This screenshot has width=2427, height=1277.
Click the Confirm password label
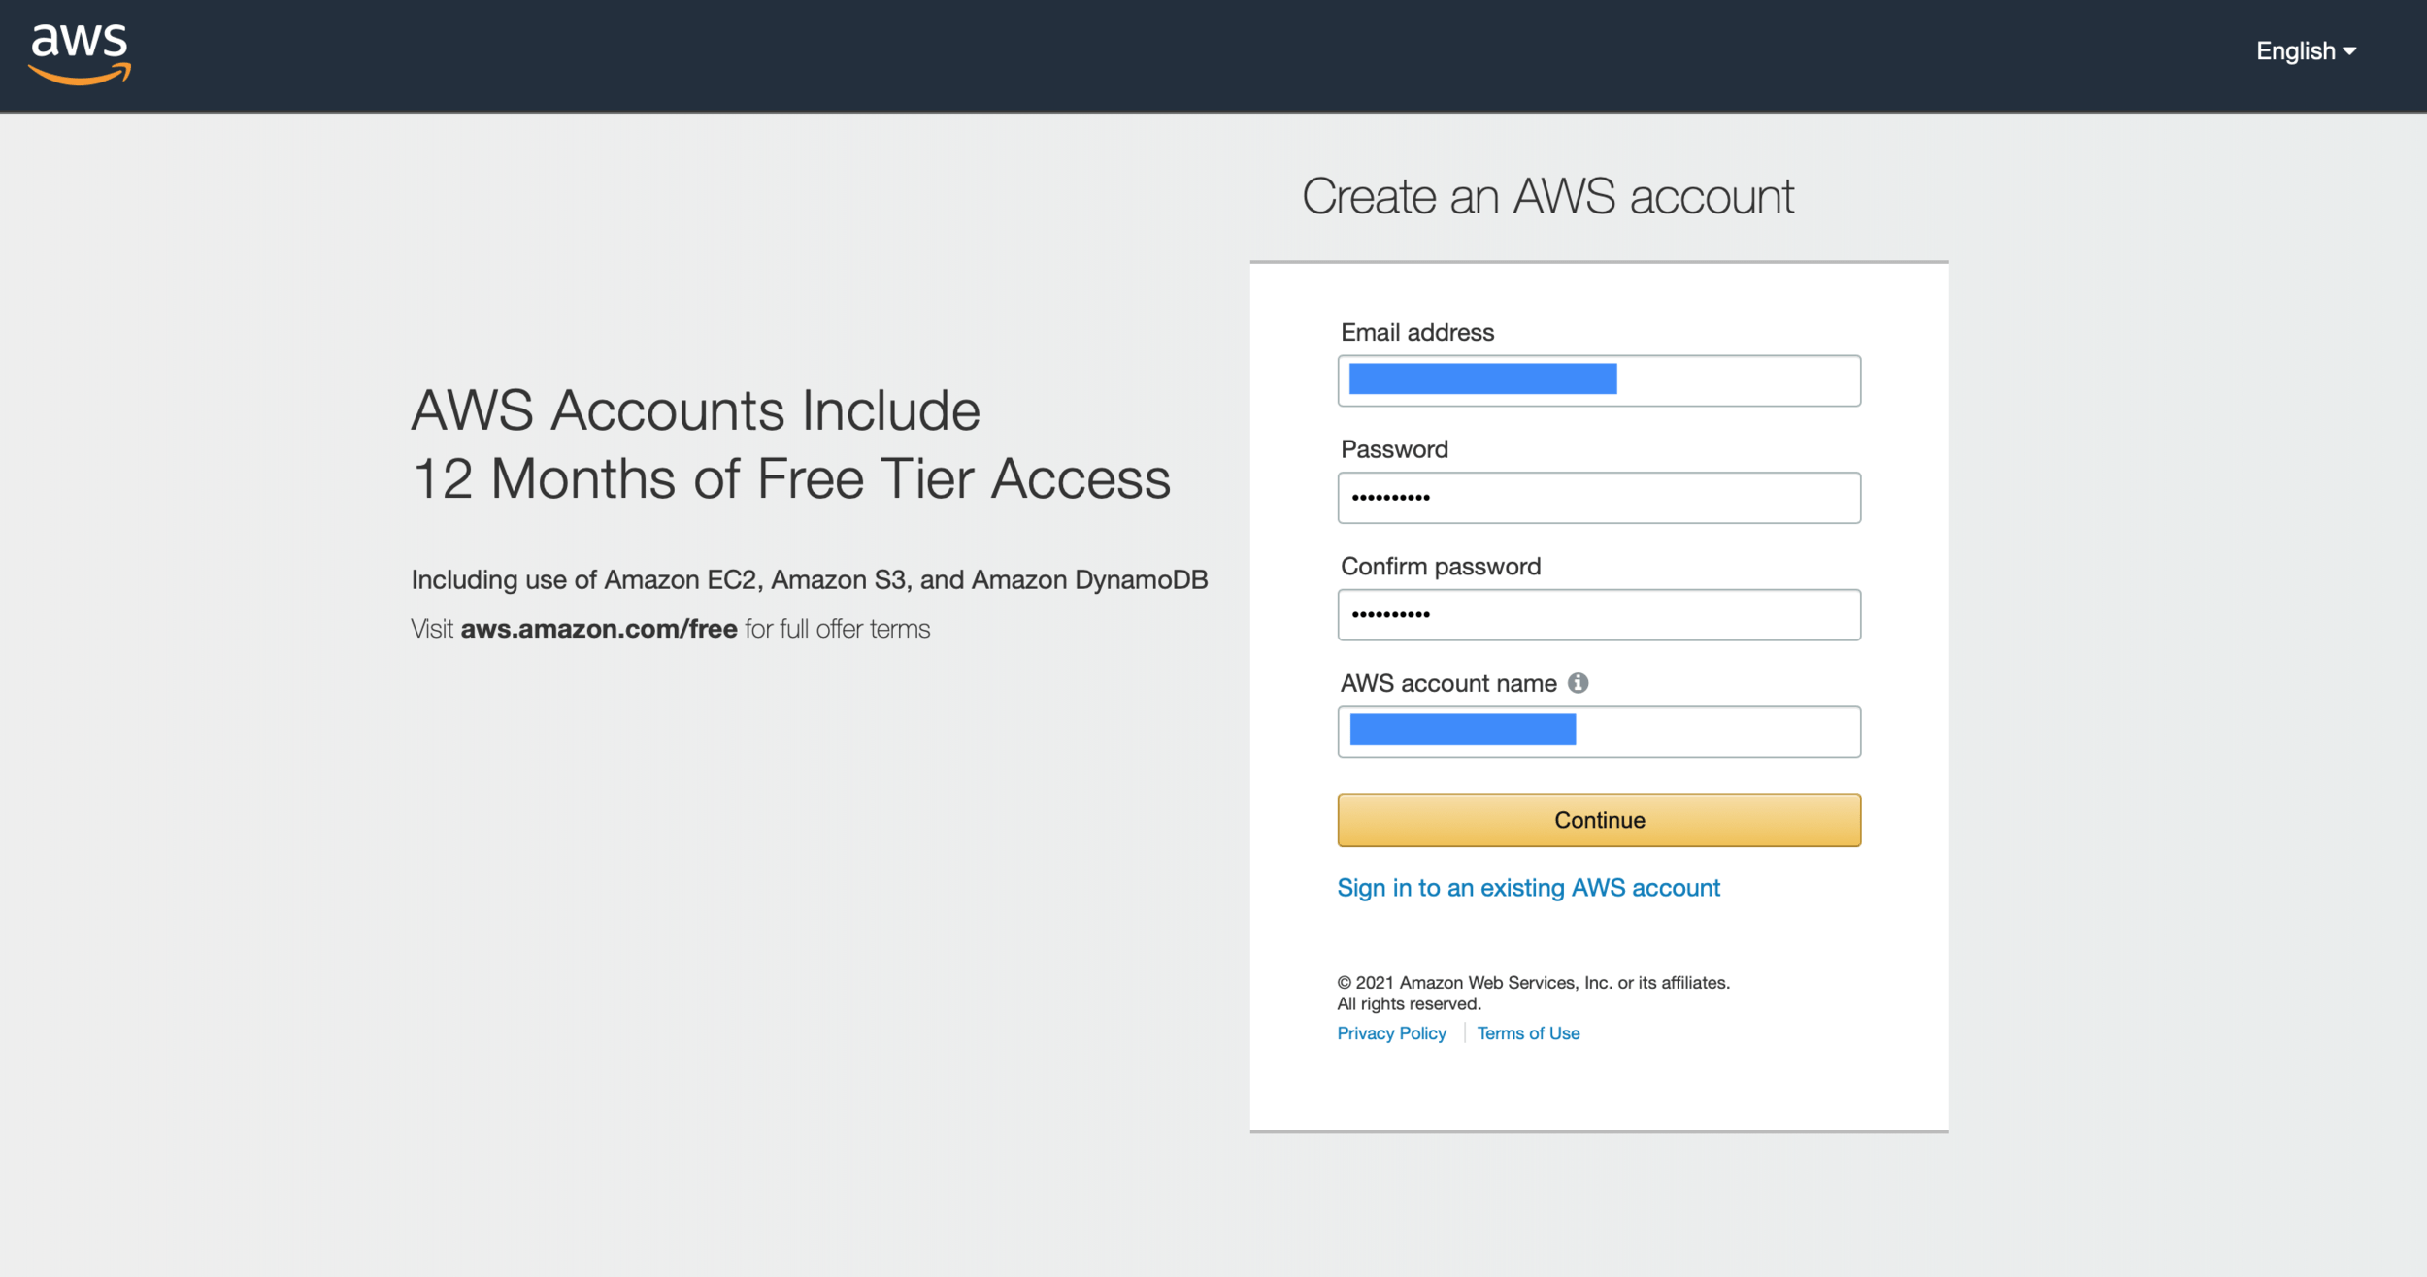click(x=1440, y=567)
